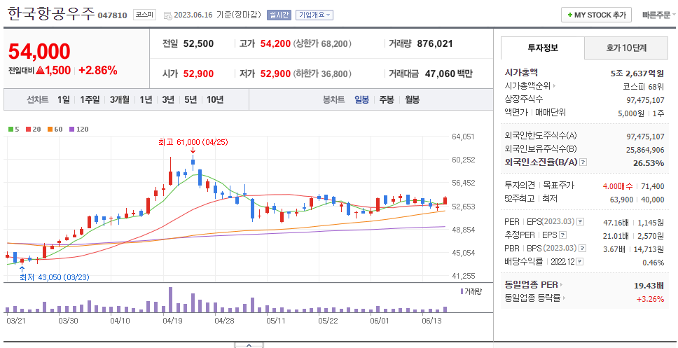Select the 주봉 candle chart

point(387,100)
